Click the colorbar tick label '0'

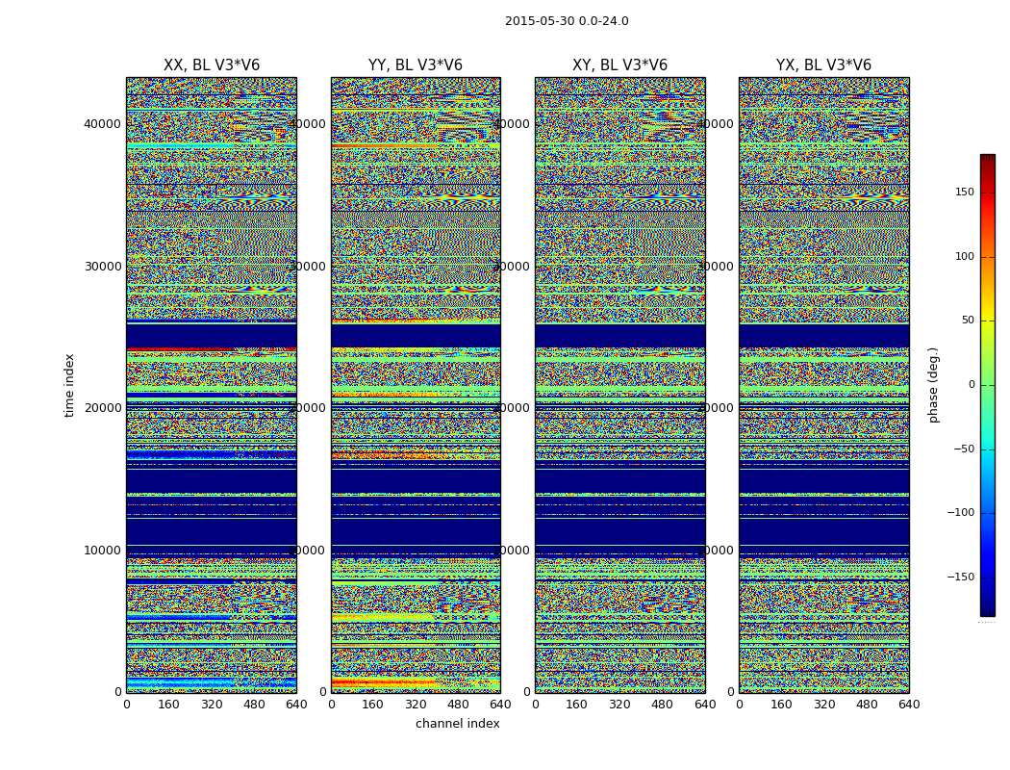[x=970, y=385]
